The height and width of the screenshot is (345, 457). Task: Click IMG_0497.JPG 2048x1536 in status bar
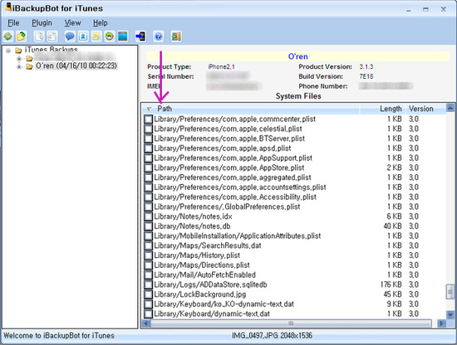[272, 335]
